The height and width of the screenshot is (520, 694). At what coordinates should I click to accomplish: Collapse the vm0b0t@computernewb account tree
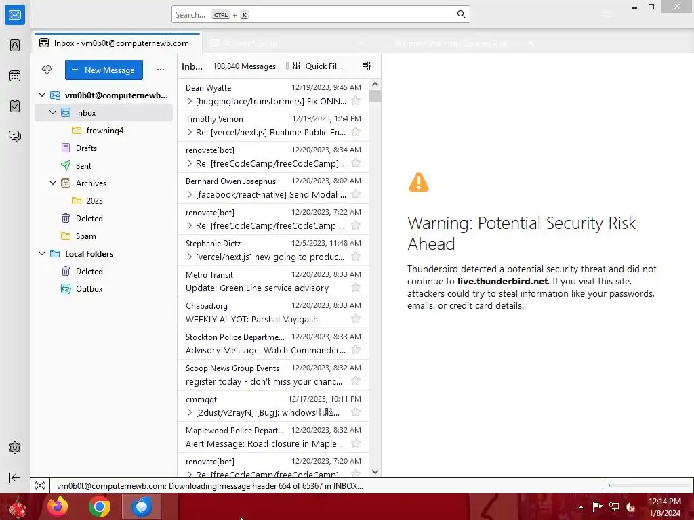coord(42,95)
